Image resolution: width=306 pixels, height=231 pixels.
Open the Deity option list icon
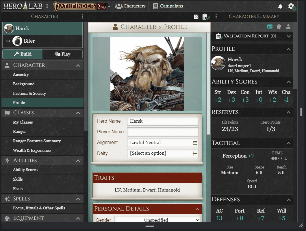click(x=195, y=154)
